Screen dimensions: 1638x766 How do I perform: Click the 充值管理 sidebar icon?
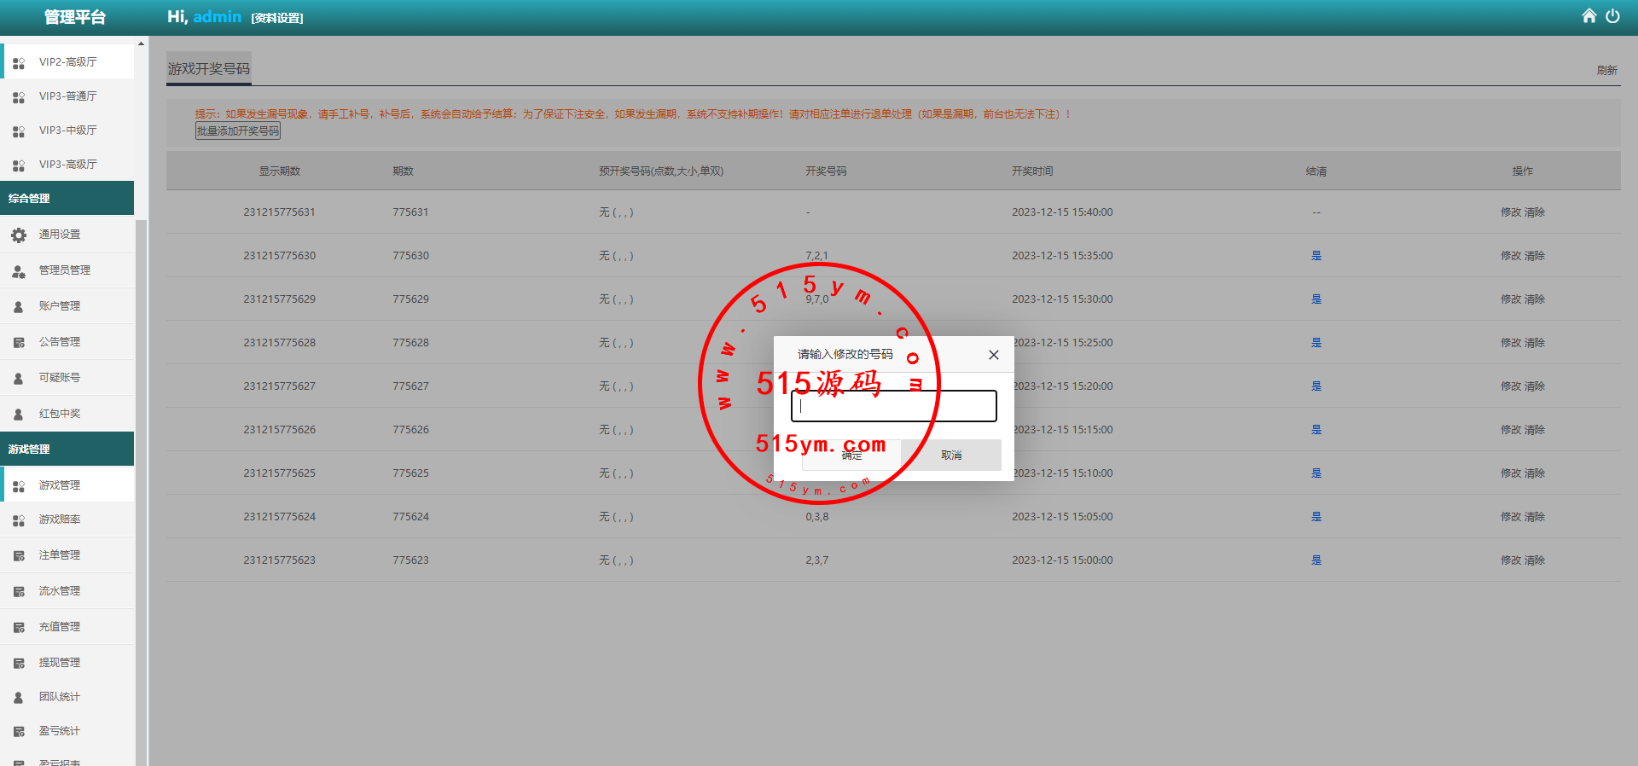(19, 628)
